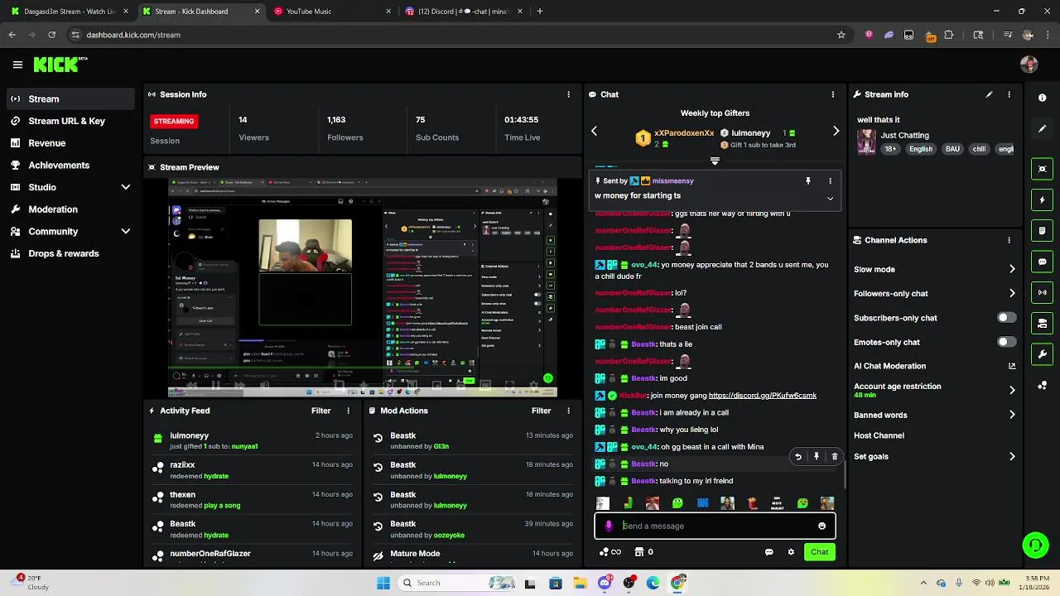1060x596 pixels.
Task: Expand Account age restriction settings
Action: (x=1012, y=390)
